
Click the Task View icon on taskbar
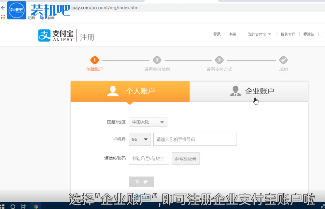click(24, 205)
